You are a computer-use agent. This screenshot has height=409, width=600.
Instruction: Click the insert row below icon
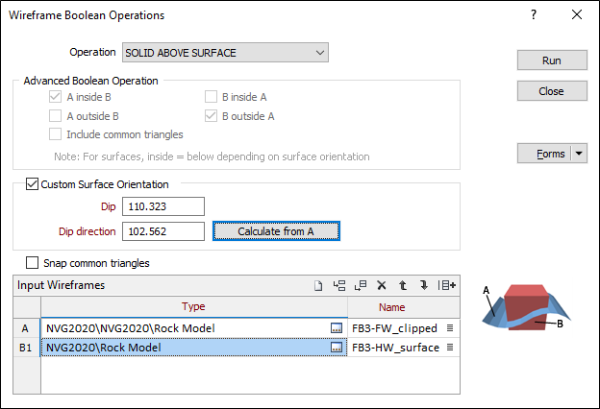tap(361, 285)
